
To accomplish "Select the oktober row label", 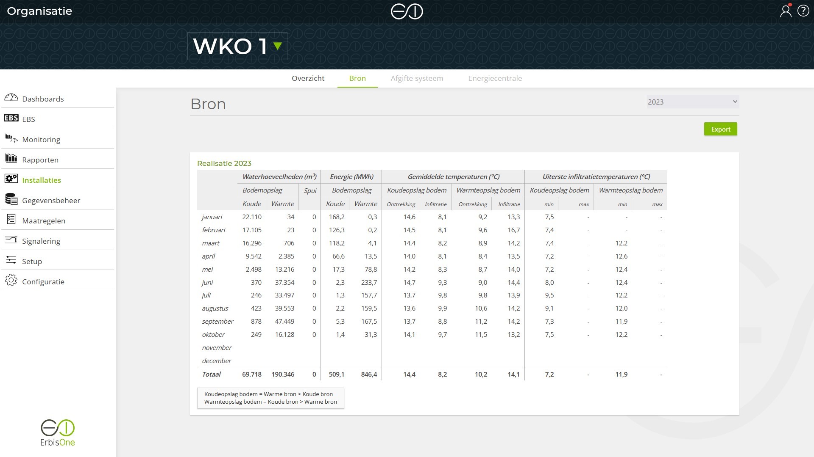I will tap(213, 335).
